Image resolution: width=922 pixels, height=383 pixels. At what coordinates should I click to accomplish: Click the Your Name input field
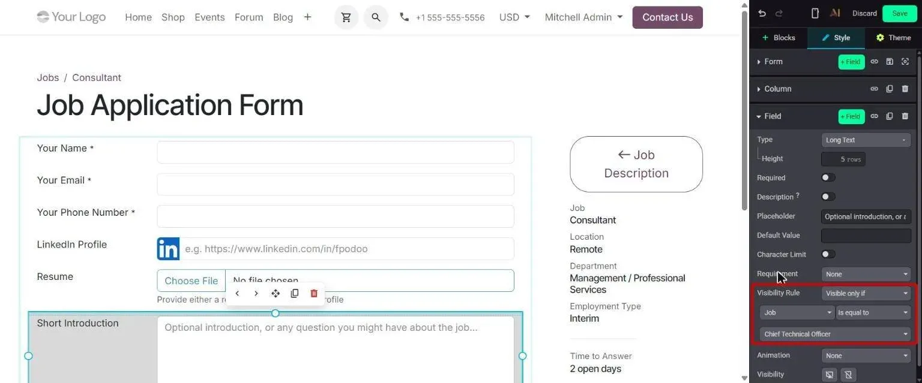[x=336, y=152]
